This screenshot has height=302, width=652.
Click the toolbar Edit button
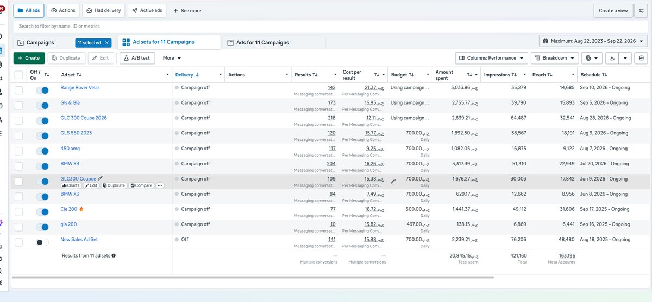(101, 58)
